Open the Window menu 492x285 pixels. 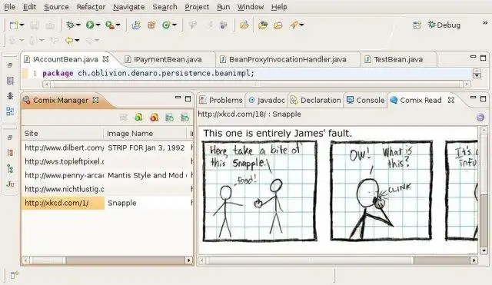[251, 7]
